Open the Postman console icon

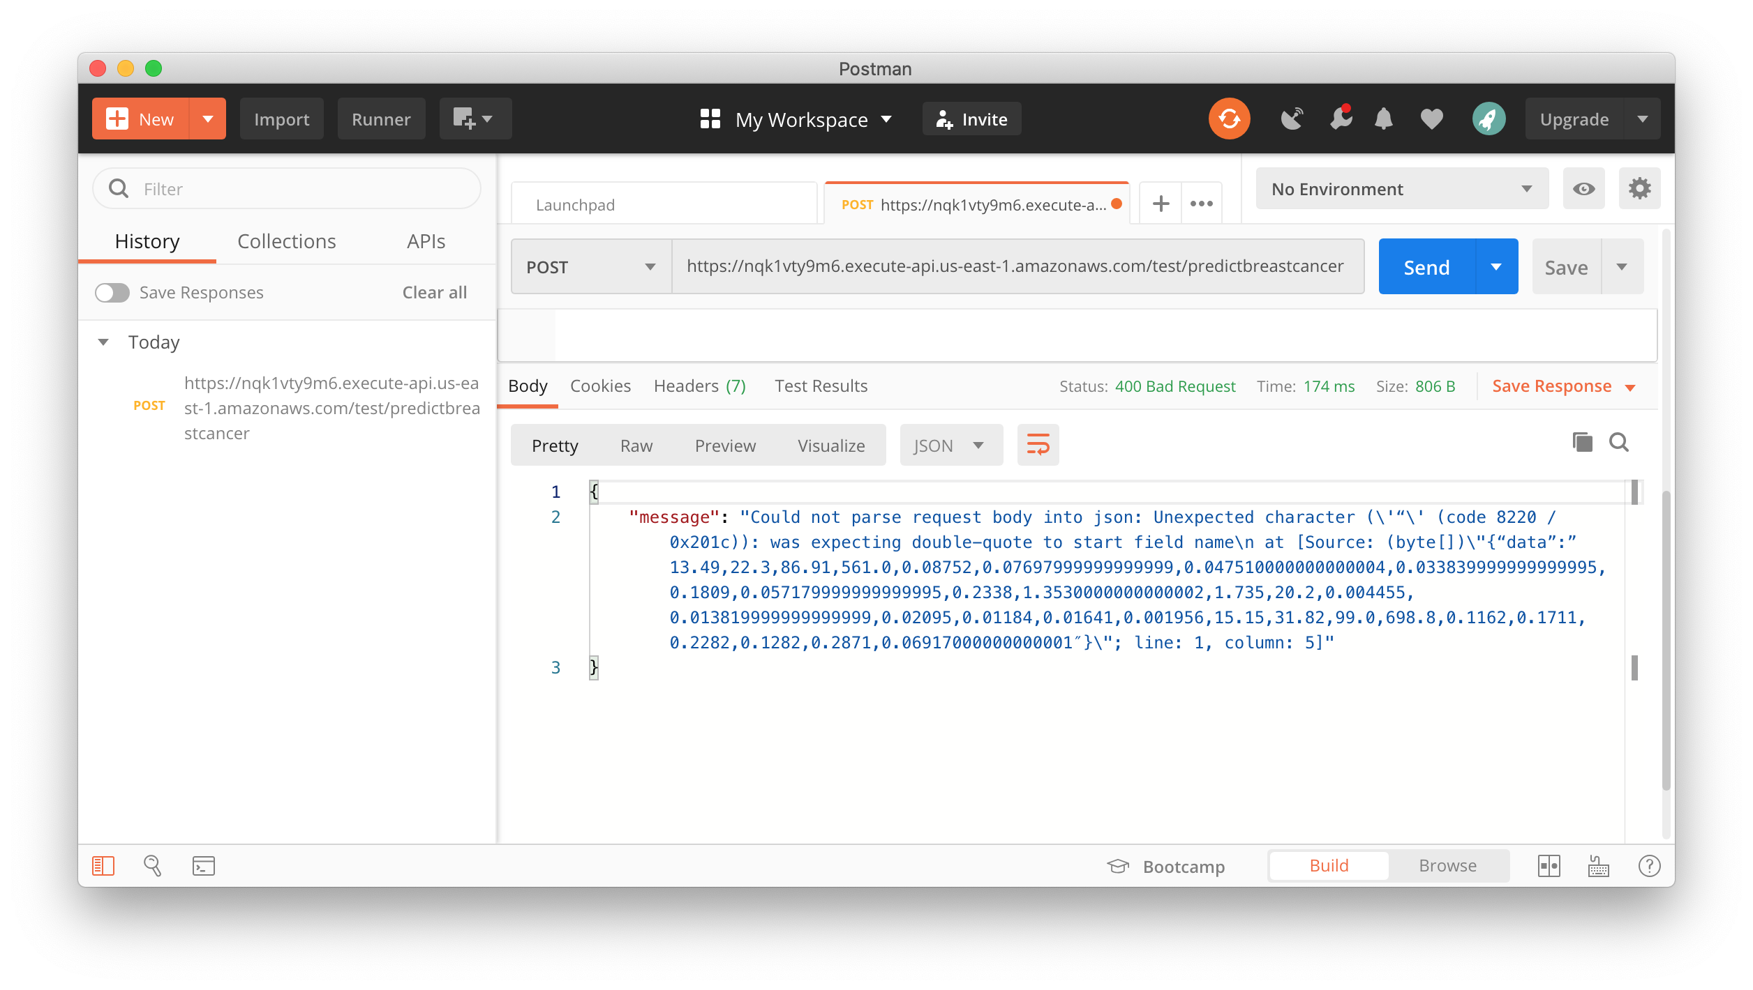[203, 865]
